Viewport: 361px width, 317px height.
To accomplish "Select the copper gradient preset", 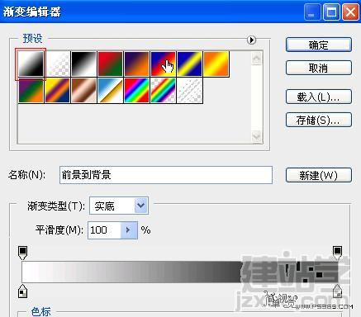I will click(83, 90).
